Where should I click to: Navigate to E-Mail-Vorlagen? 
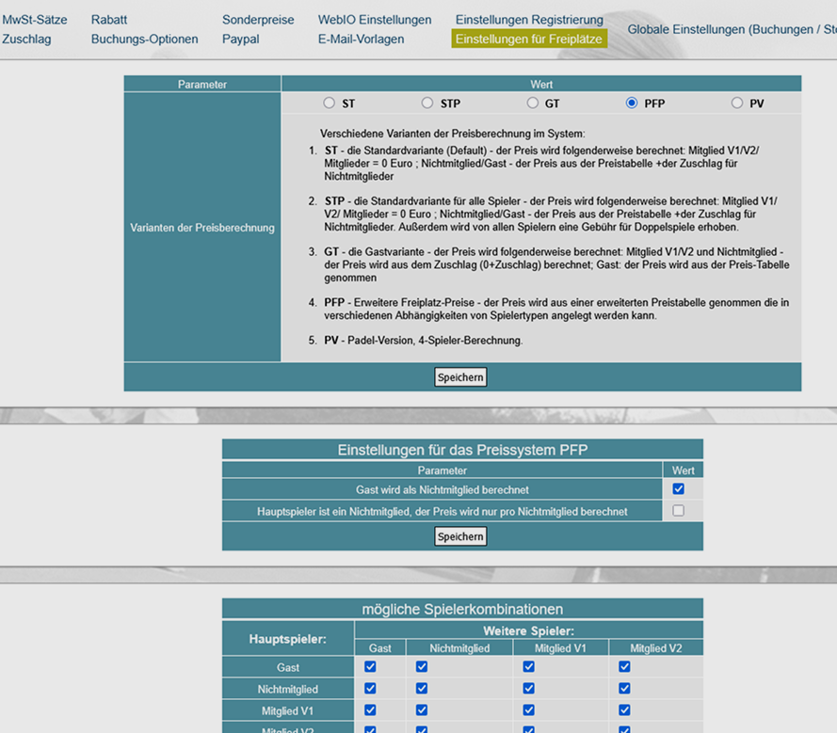(x=361, y=40)
